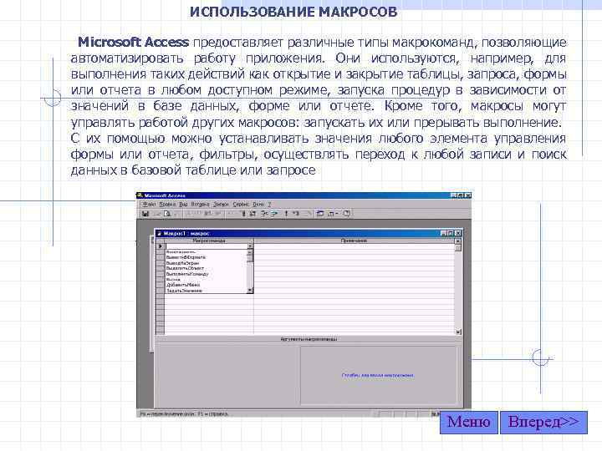Image resolution: width=602 pixels, height=451 pixels.
Task: Click the first Примечание comment cell
Action: [x=354, y=246]
